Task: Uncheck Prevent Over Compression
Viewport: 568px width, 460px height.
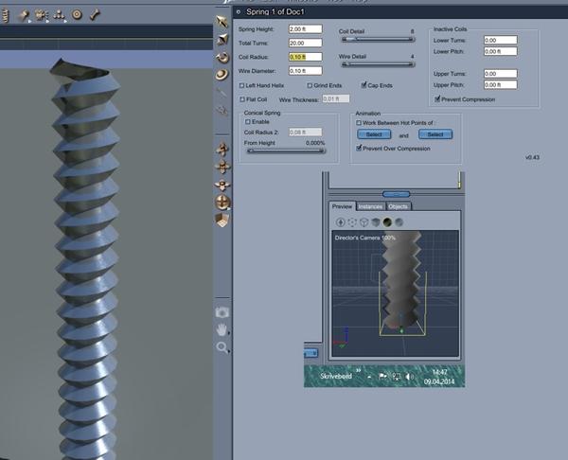Action: (359, 148)
